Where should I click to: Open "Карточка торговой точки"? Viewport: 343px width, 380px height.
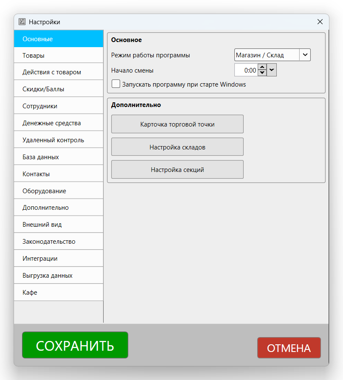point(177,124)
